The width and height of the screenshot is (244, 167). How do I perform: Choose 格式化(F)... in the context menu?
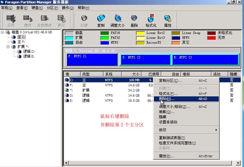(x=186, y=94)
